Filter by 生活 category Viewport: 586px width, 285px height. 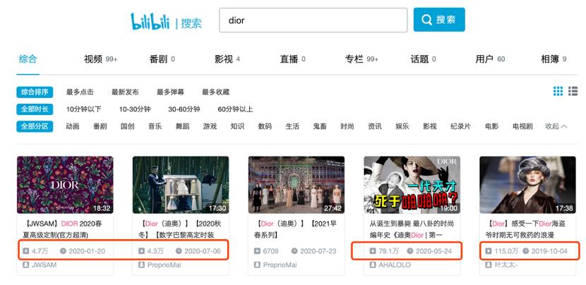pyautogui.click(x=292, y=126)
